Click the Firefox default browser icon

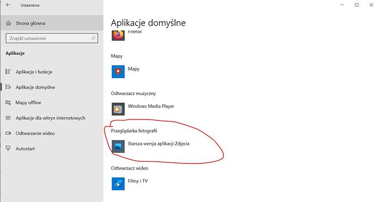[x=118, y=35]
